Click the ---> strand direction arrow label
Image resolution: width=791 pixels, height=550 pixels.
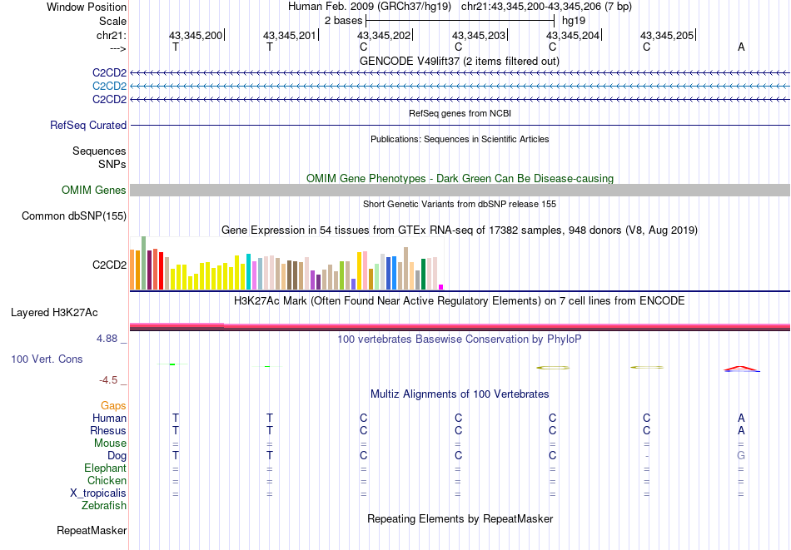[117, 48]
